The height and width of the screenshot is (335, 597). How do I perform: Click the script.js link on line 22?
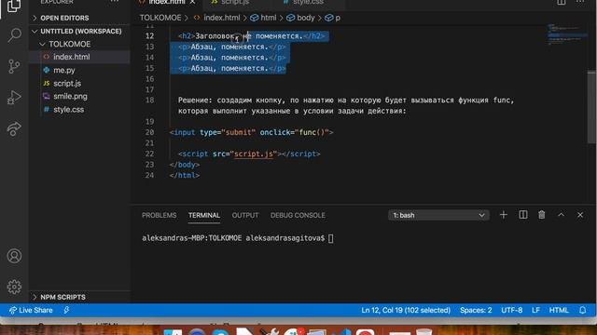254,154
